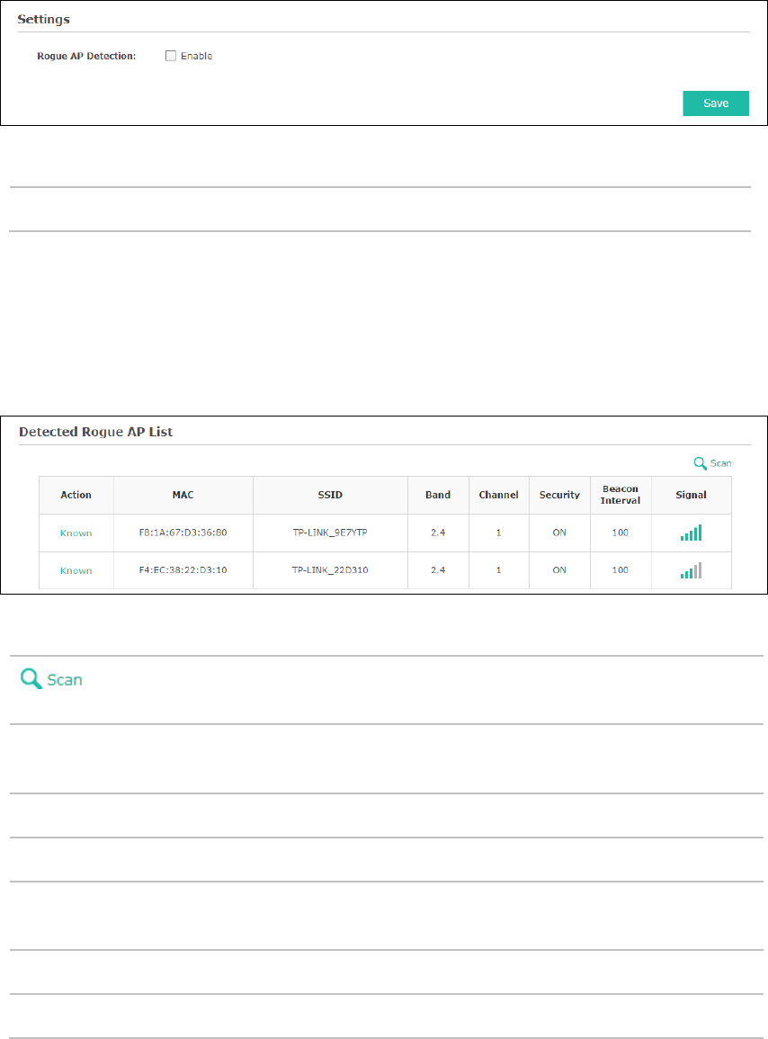Click the Security column header

click(x=559, y=495)
